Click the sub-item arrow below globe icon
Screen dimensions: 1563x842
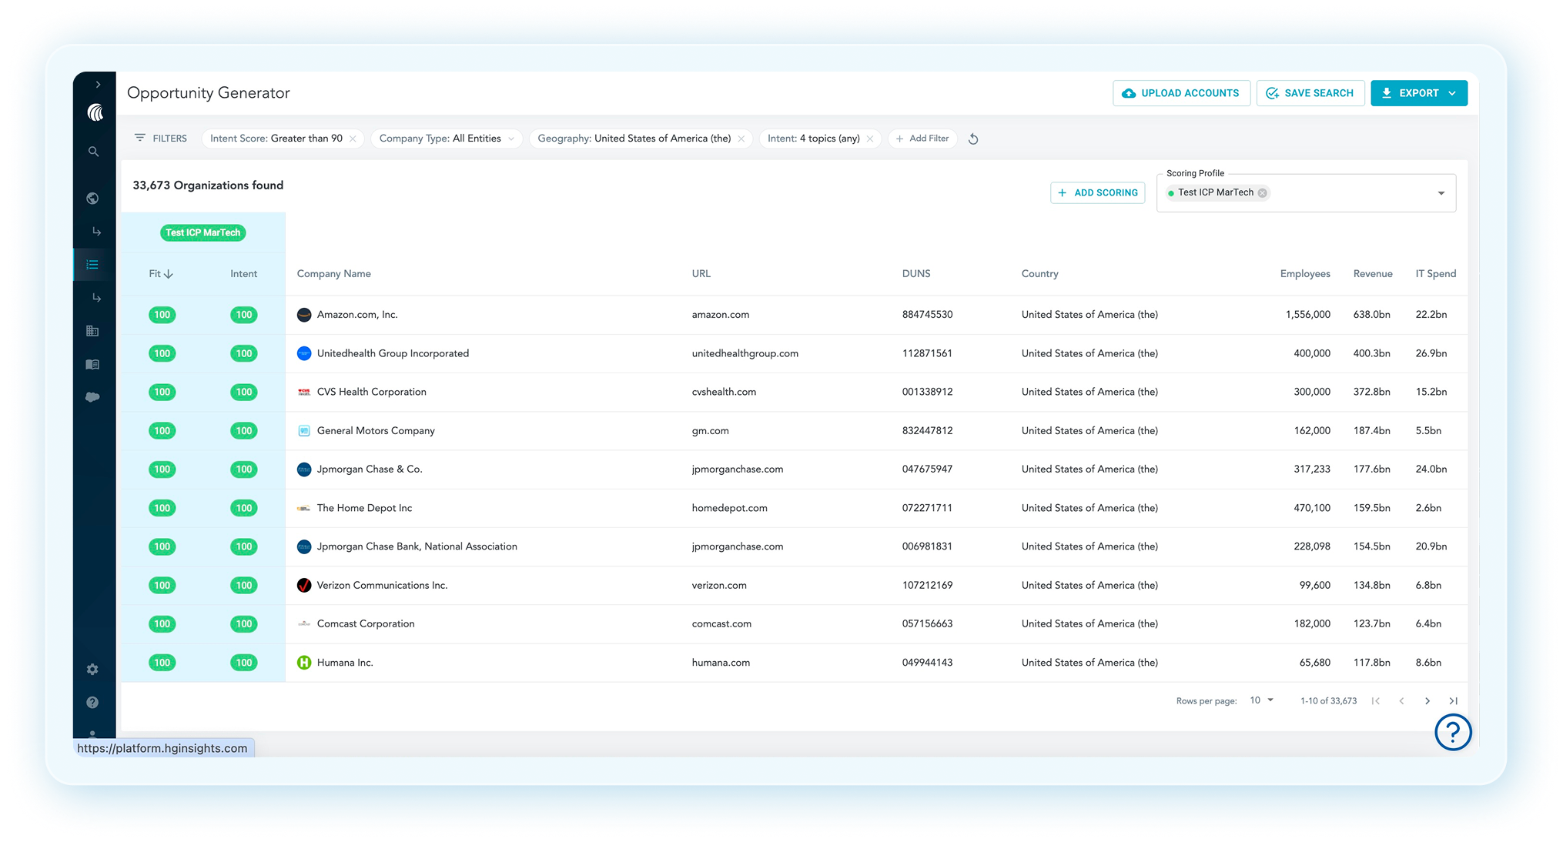(x=96, y=232)
